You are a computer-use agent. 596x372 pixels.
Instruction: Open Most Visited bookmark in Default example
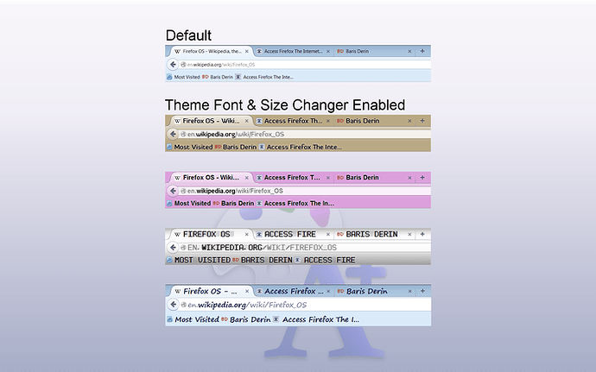pyautogui.click(x=183, y=77)
